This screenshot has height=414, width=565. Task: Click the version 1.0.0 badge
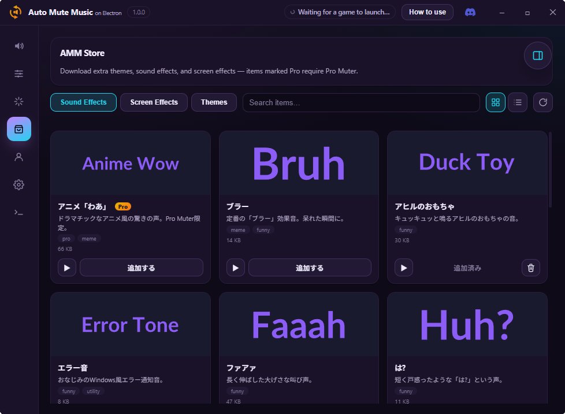click(x=139, y=12)
